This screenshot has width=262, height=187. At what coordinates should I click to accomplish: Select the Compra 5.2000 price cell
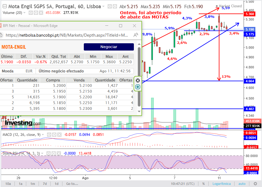click(x=59, y=86)
